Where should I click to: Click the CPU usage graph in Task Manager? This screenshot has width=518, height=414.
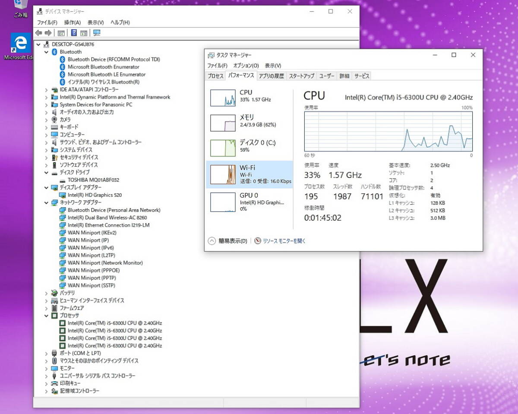(388, 131)
